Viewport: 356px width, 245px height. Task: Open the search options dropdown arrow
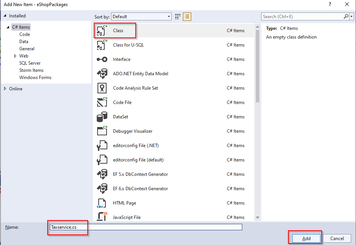tap(351, 16)
